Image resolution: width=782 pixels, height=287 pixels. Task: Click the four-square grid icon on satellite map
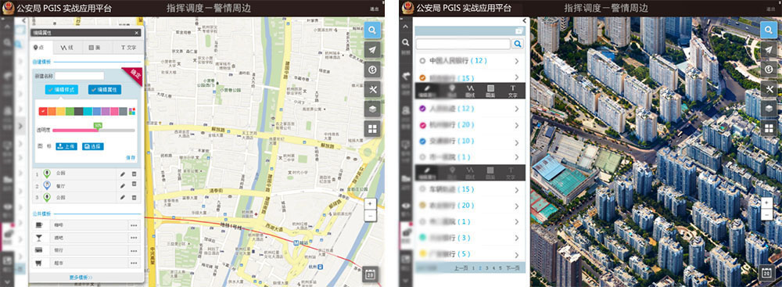pos(769,129)
